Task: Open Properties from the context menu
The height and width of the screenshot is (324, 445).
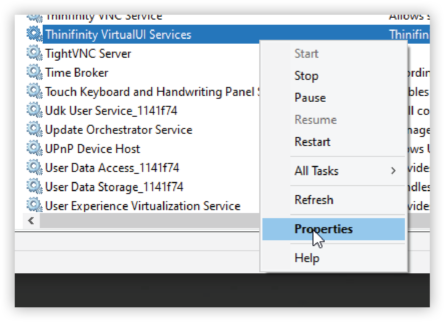Action: coord(334,229)
